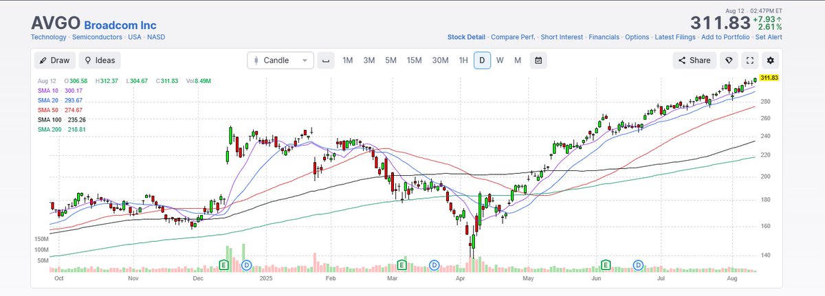Enter fullscreen chart mode
This screenshot has height=296, width=825.
[750, 60]
